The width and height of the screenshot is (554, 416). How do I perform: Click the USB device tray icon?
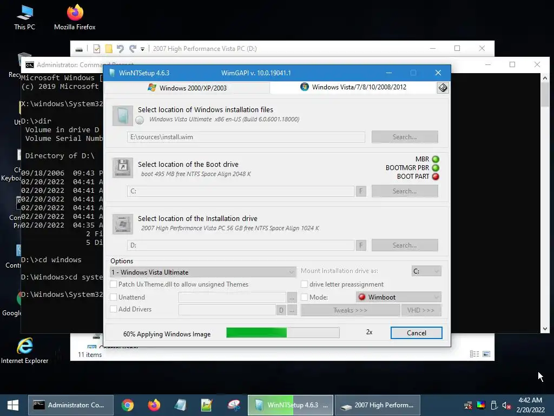tap(494, 405)
